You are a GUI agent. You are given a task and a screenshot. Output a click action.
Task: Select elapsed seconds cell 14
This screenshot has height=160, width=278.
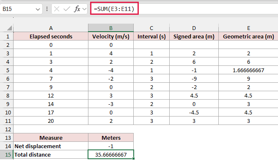[51, 104]
